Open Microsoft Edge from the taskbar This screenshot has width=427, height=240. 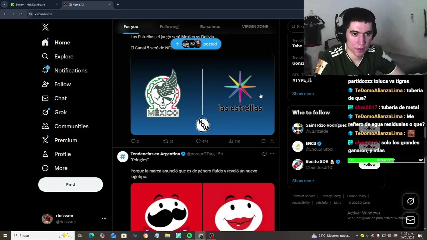point(91,236)
